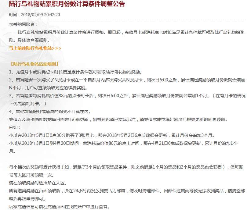Click the text 箱后再次申请即可。

coord(27,199)
